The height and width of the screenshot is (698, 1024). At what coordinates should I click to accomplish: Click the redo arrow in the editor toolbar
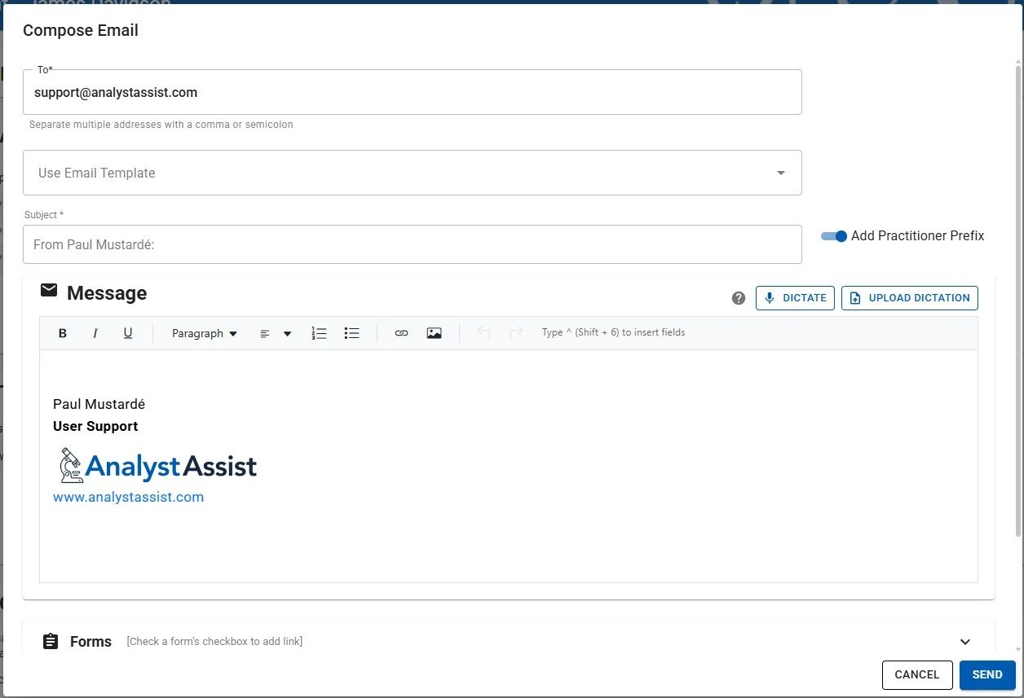click(516, 333)
